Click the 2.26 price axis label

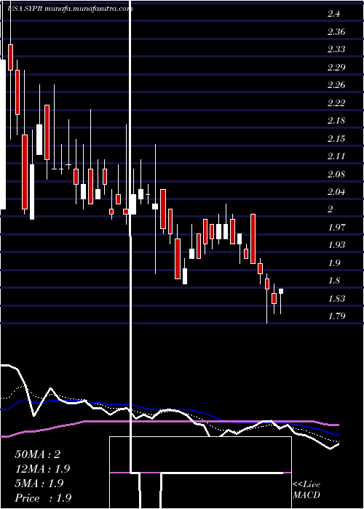click(x=336, y=85)
